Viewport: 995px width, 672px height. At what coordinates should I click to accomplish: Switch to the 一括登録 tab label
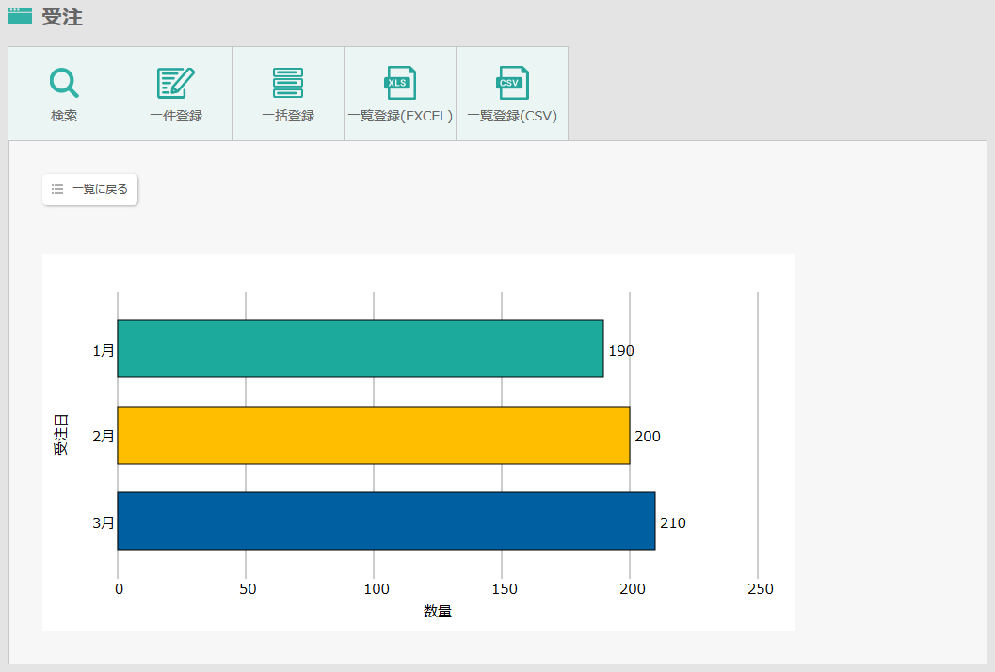288,116
